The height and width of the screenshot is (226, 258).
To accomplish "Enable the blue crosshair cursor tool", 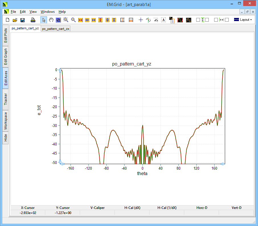I will (x=141, y=20).
